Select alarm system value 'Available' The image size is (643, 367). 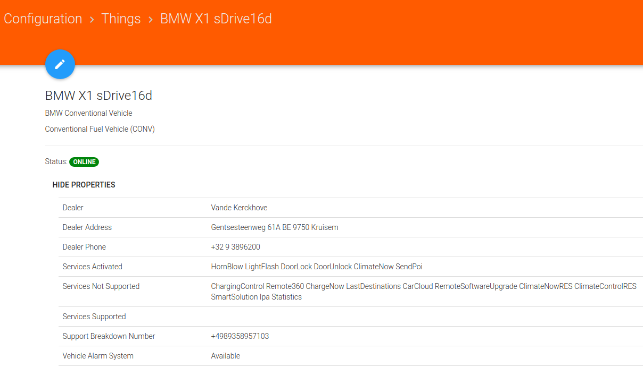coord(226,356)
